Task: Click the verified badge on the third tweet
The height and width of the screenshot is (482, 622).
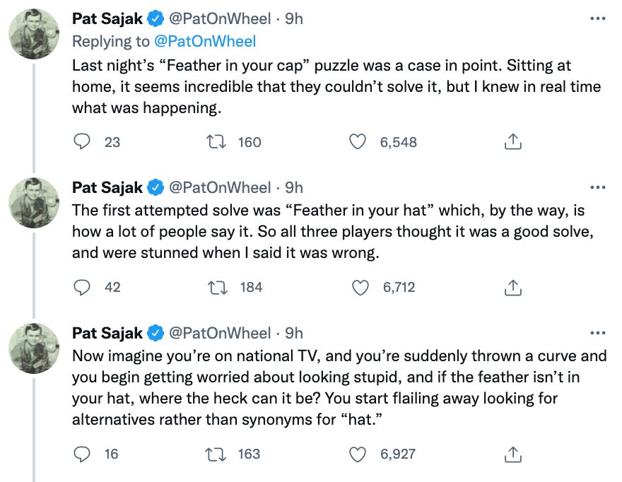Action: [155, 333]
